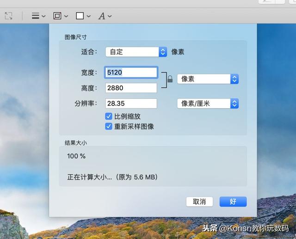Click the crop selection icon in the toolbar
This screenshot has width=296, height=239.
[8, 16]
